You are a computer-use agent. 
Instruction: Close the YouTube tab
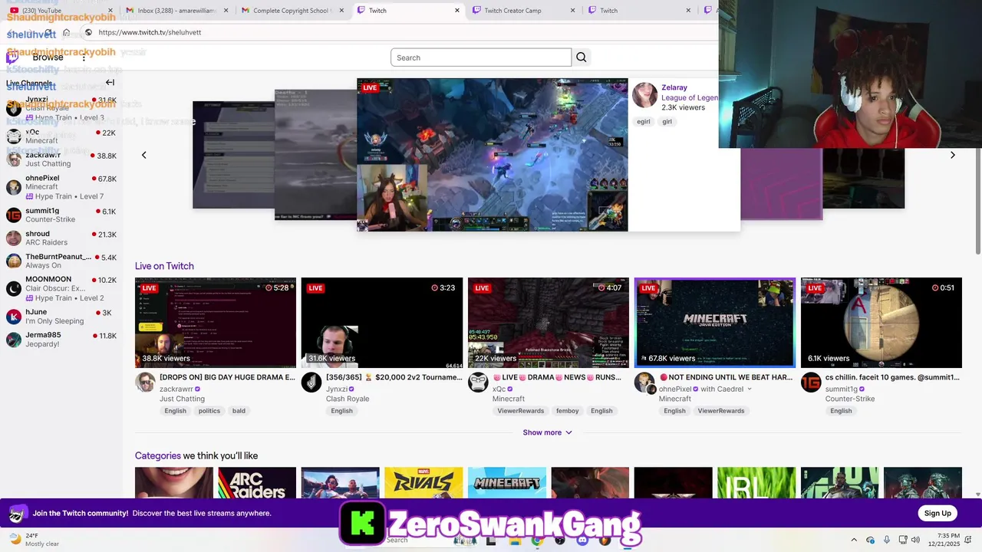pos(110,11)
